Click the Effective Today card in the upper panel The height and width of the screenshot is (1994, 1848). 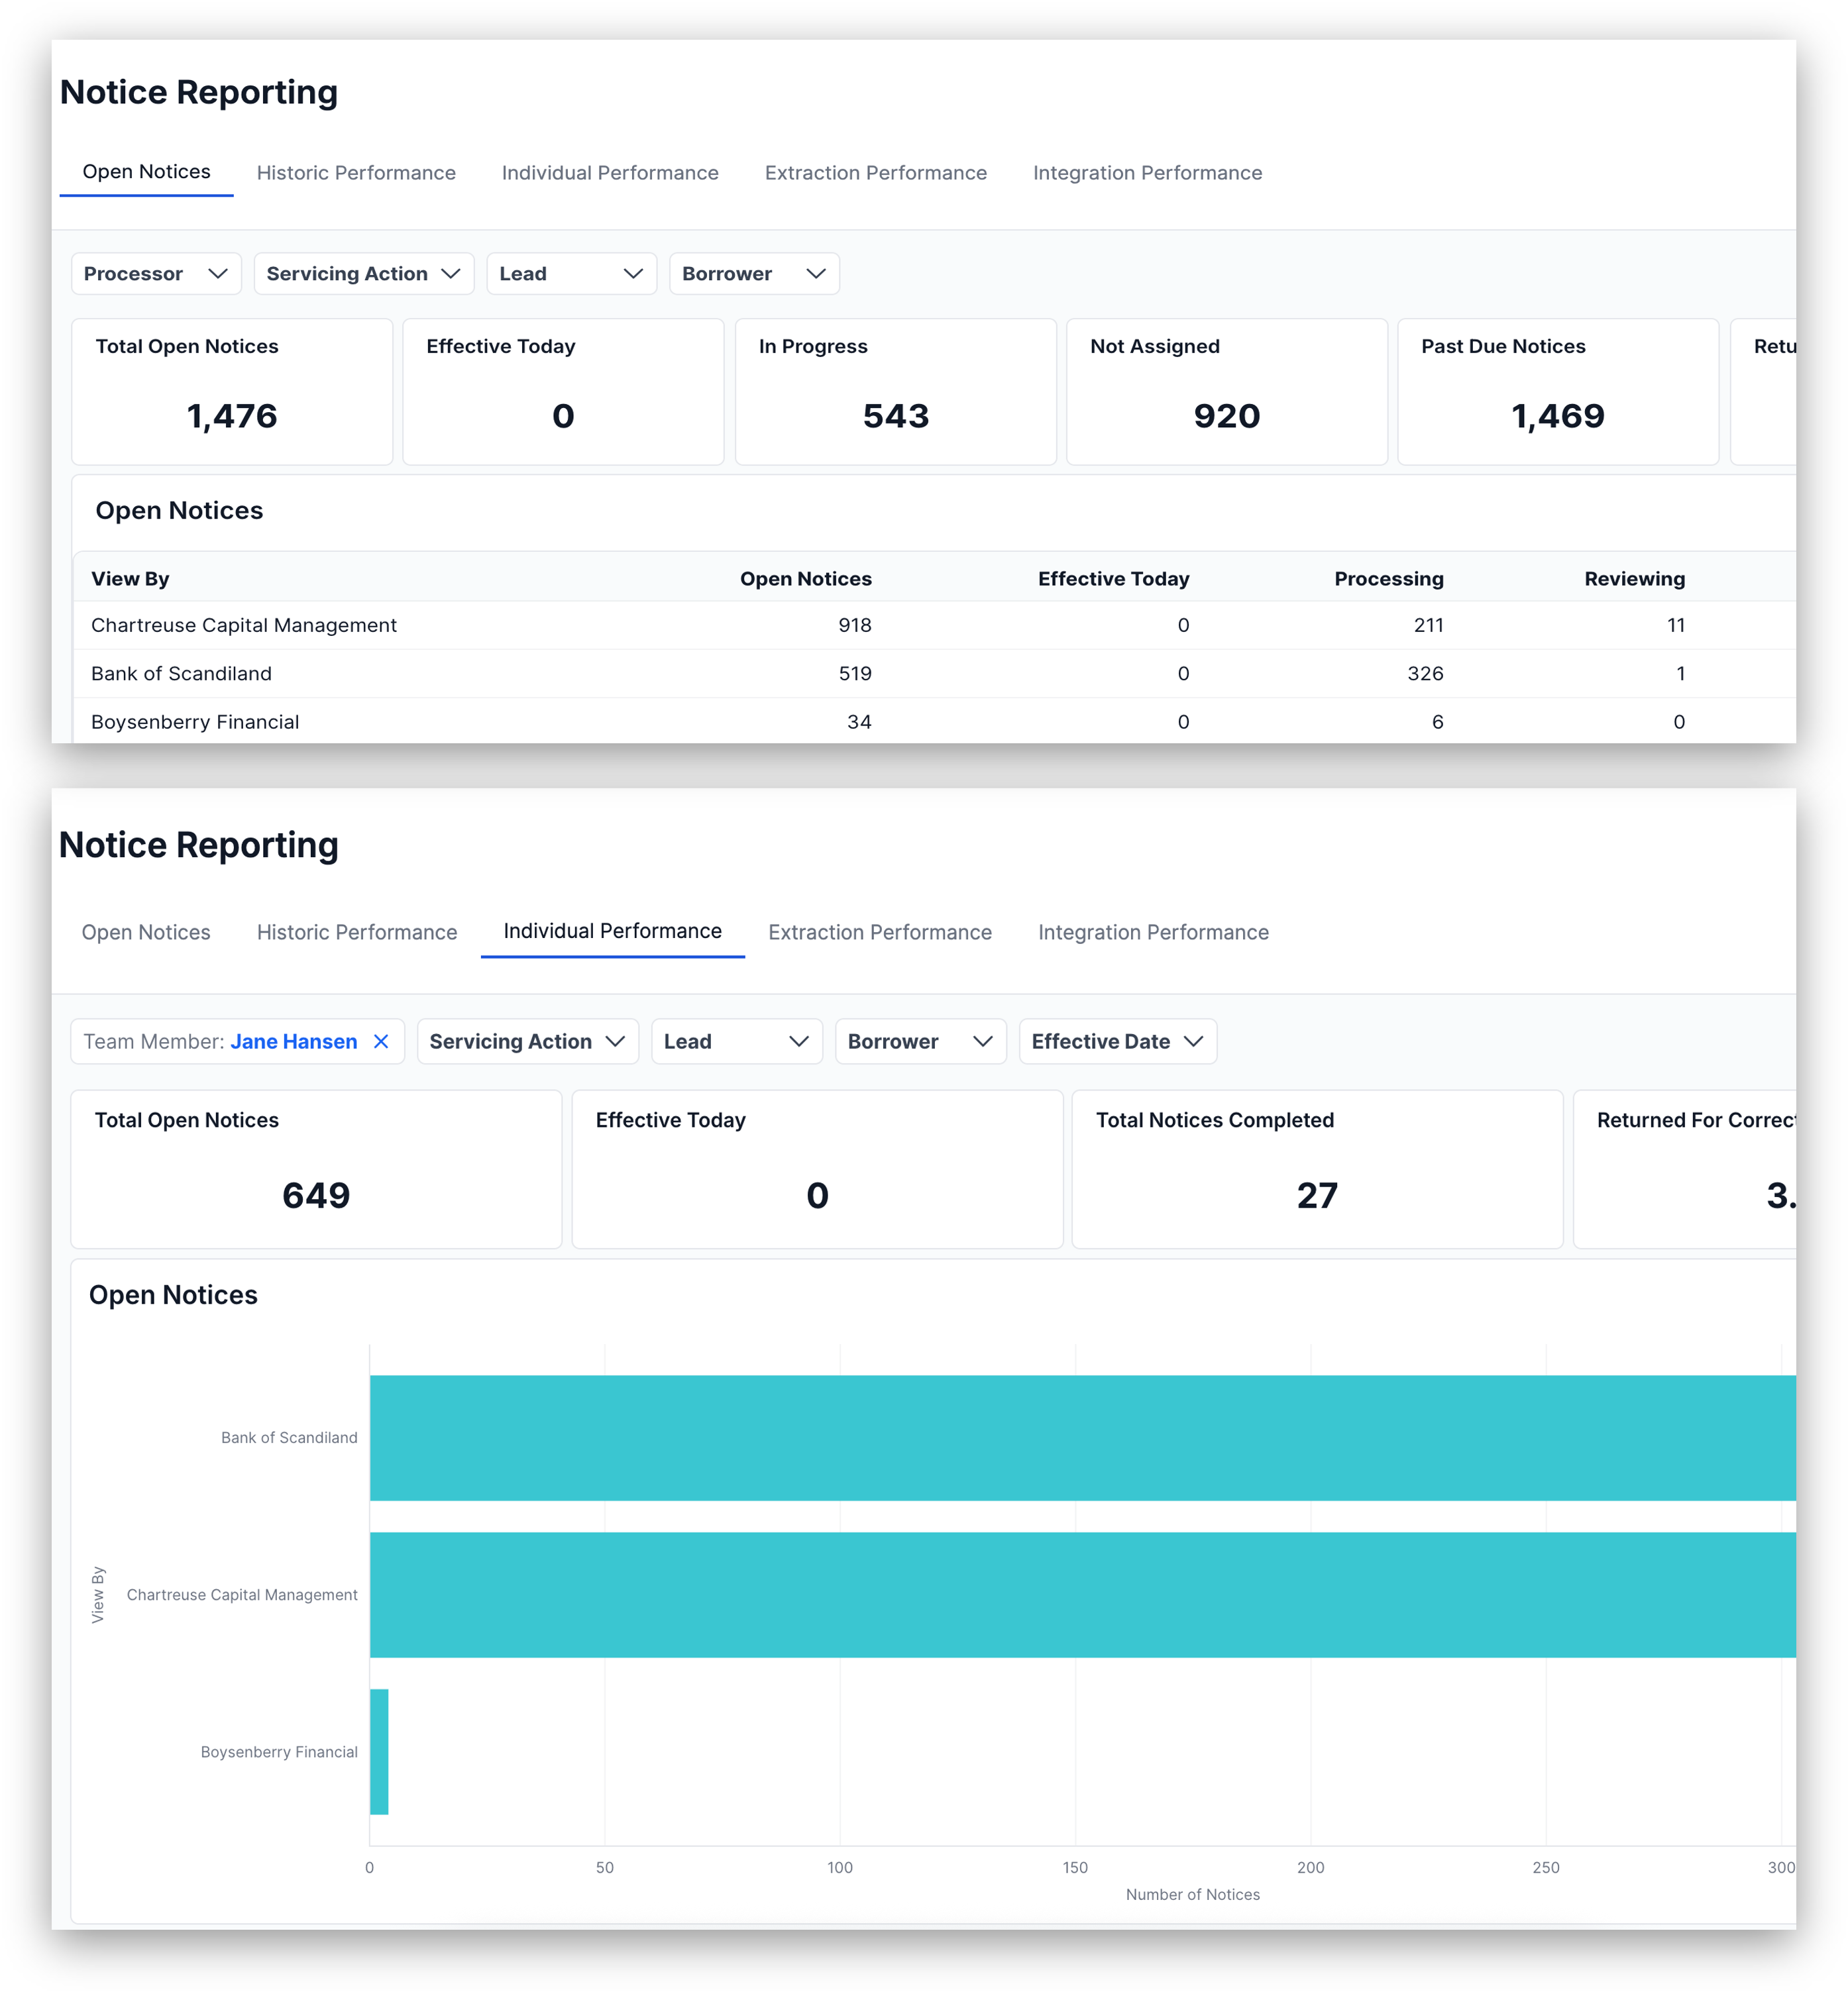pyautogui.click(x=563, y=392)
